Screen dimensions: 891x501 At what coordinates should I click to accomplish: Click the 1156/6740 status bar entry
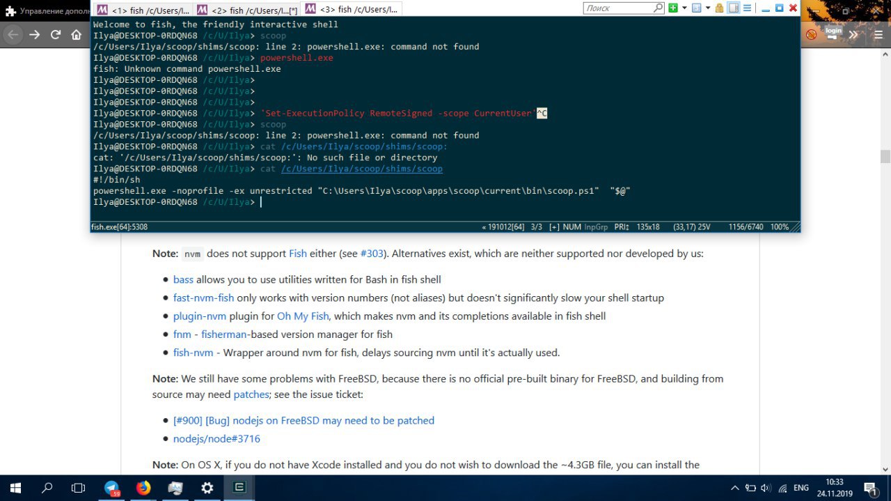click(x=746, y=227)
